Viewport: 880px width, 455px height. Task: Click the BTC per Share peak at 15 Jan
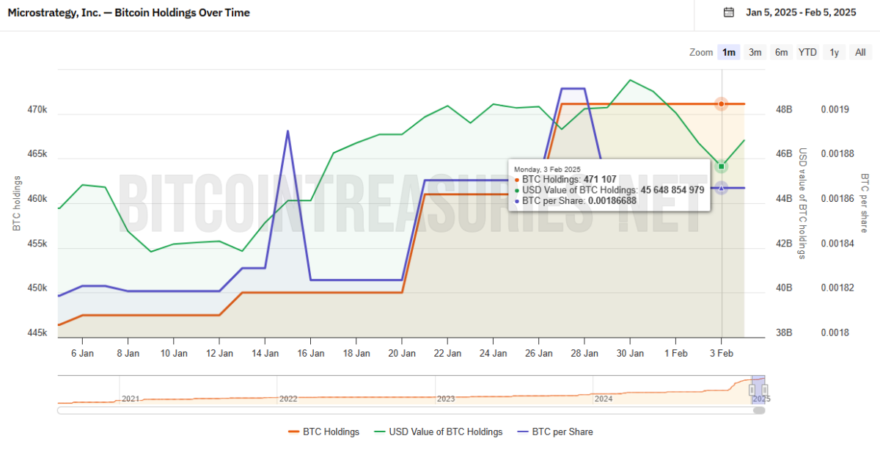[x=287, y=131]
